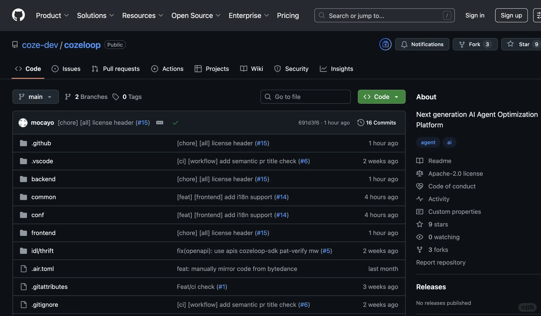The width and height of the screenshot is (541, 316).
Task: Open the Pricing page
Action: (x=288, y=15)
